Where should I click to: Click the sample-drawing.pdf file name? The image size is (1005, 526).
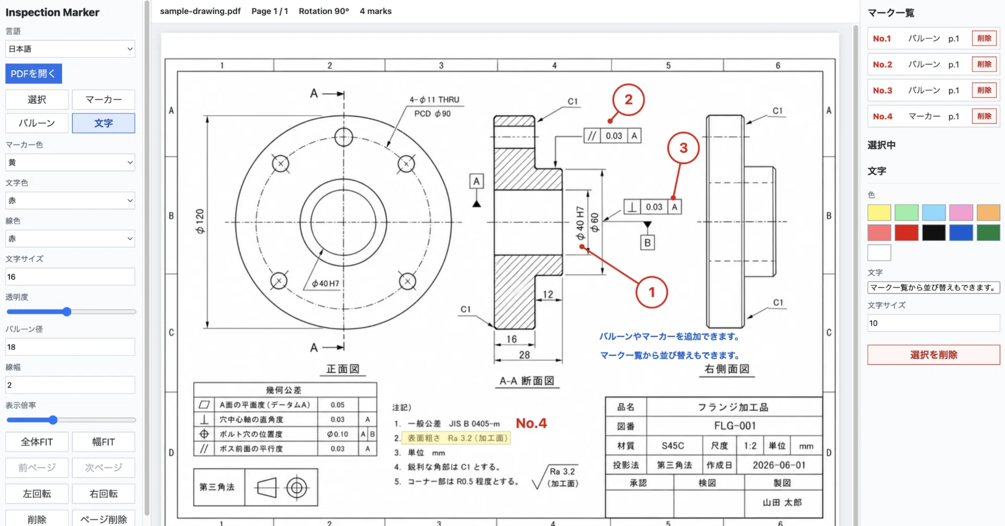coord(200,11)
